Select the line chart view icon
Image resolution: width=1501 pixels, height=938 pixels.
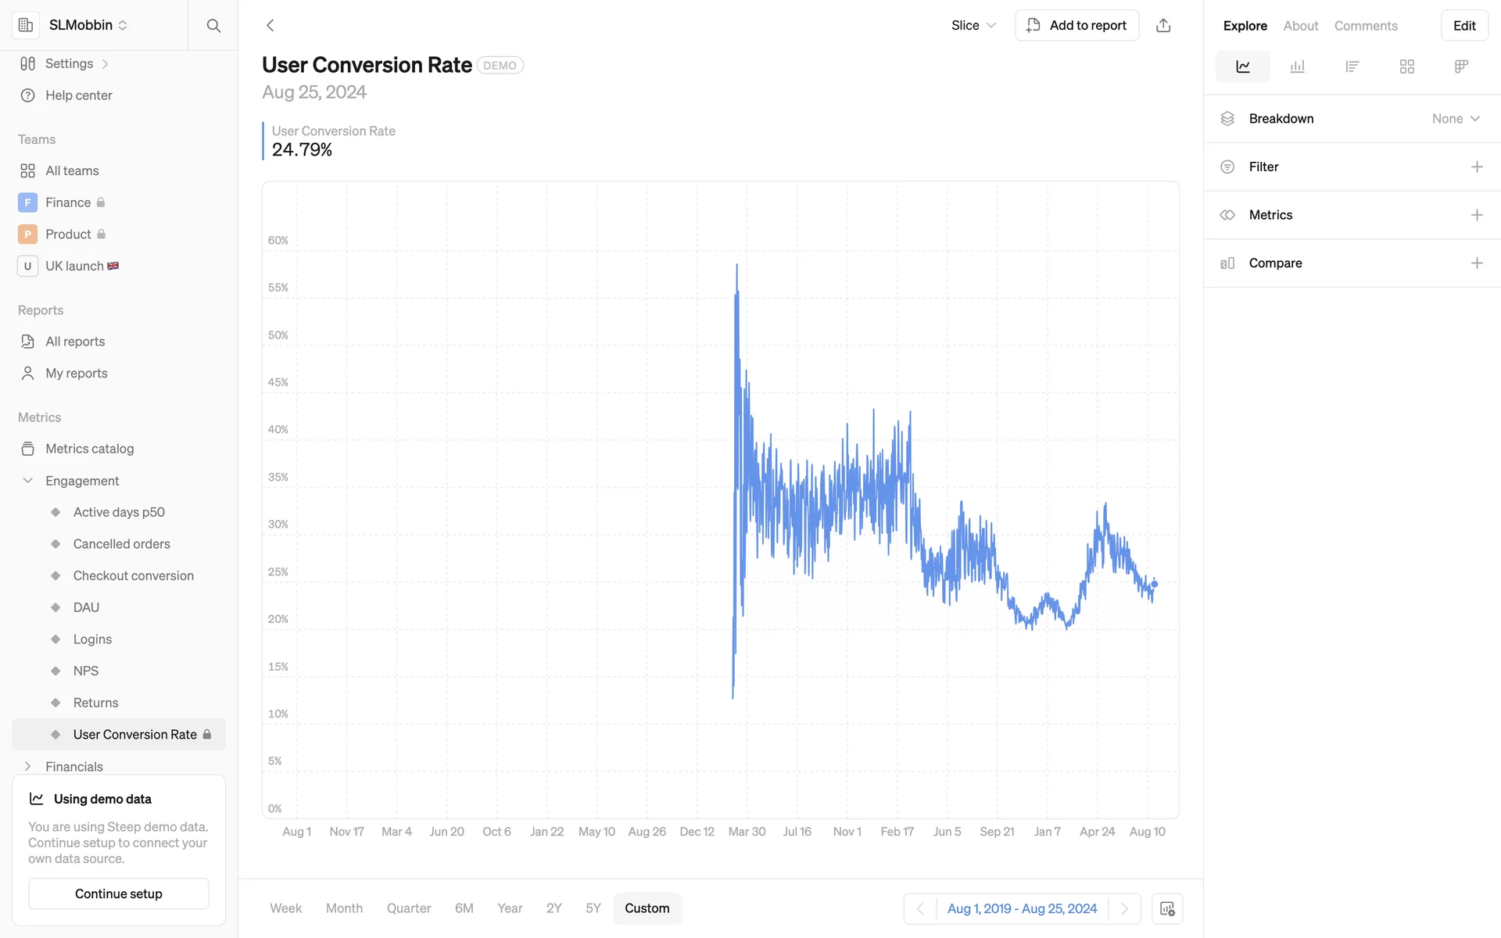click(x=1243, y=66)
